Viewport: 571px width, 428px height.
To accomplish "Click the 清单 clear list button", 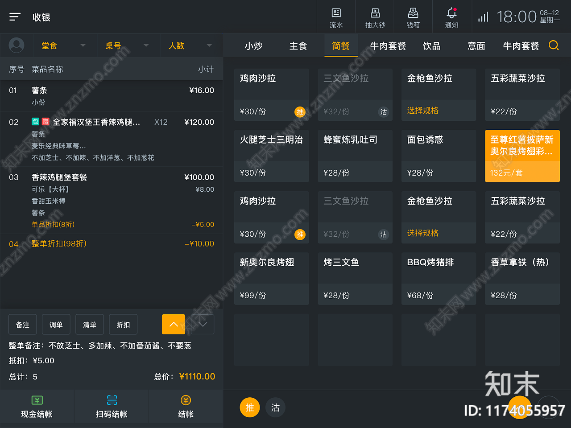I will (x=90, y=324).
